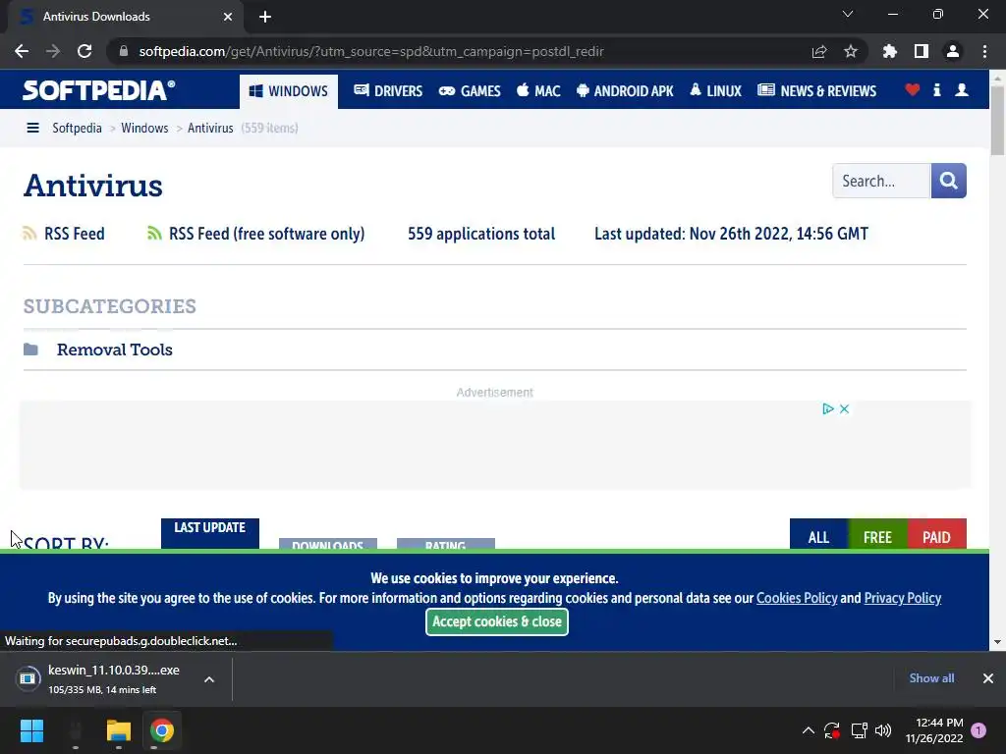Open the Softpedia user account icon
The width and height of the screenshot is (1006, 754).
(x=962, y=89)
